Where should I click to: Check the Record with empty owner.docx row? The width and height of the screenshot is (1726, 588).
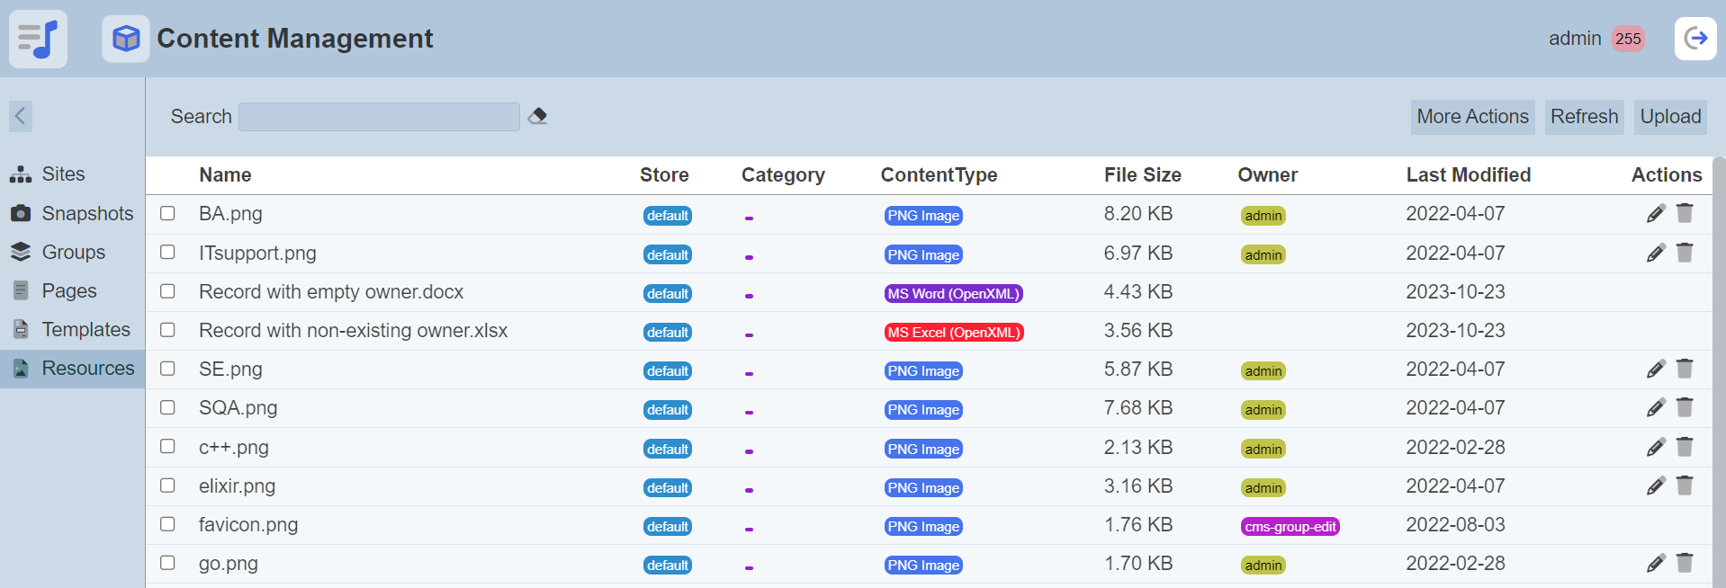167,291
